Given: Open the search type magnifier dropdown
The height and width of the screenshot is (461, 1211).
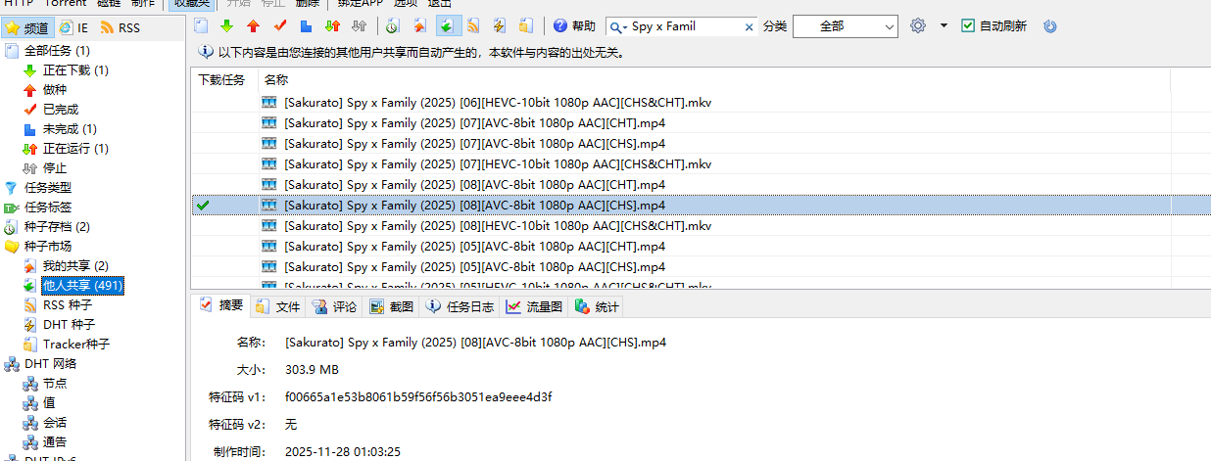Looking at the screenshot, I should [619, 27].
